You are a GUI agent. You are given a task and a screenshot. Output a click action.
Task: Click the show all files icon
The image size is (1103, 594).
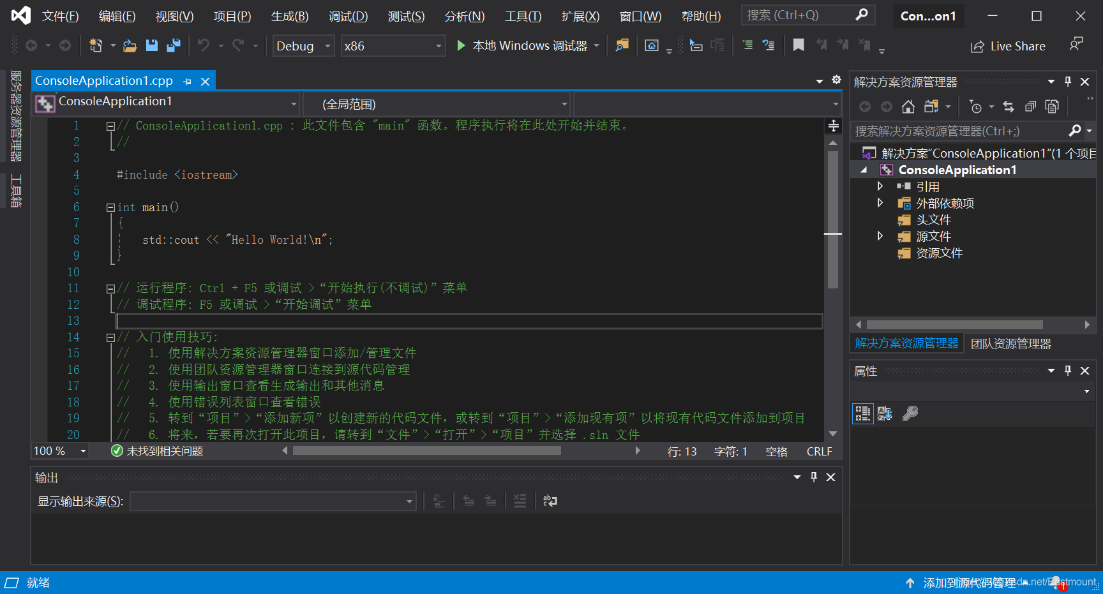[1052, 107]
